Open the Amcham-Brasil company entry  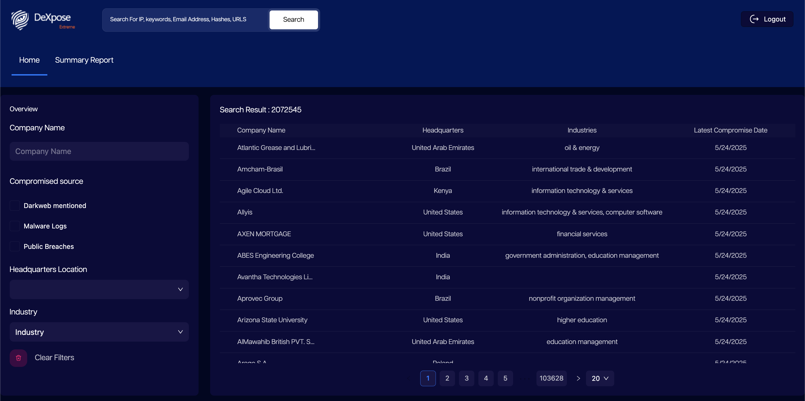click(507, 169)
